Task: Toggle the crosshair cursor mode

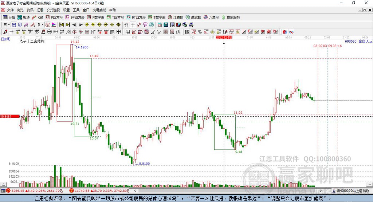Action: point(133,25)
